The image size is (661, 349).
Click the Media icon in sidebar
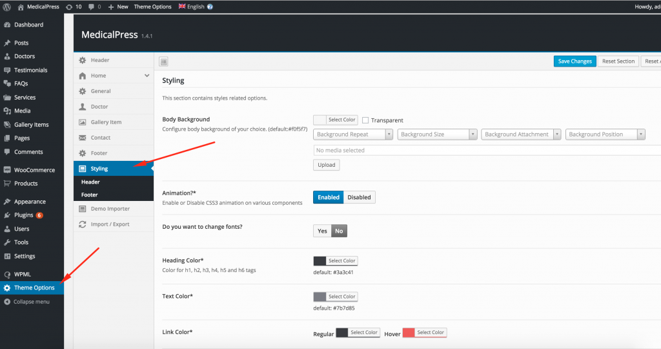pos(7,111)
